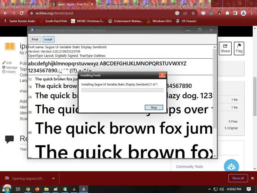Toggle the Chrome side panel icon
Viewport: 257px width, 193px height.
pos(235,13)
